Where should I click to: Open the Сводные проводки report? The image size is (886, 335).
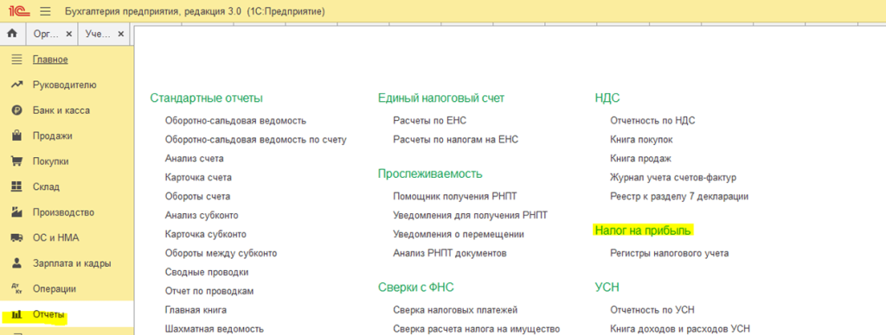[x=207, y=272]
